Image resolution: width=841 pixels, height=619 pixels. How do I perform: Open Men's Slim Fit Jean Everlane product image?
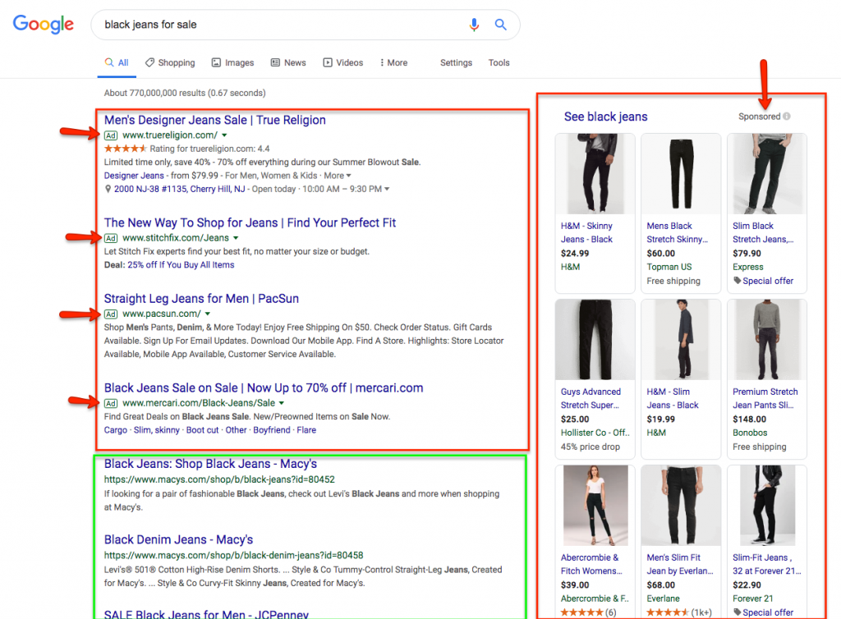coord(681,506)
